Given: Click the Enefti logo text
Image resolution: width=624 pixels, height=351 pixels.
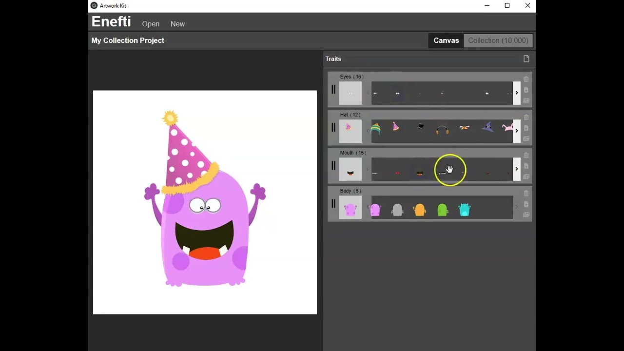Looking at the screenshot, I should click(x=111, y=21).
